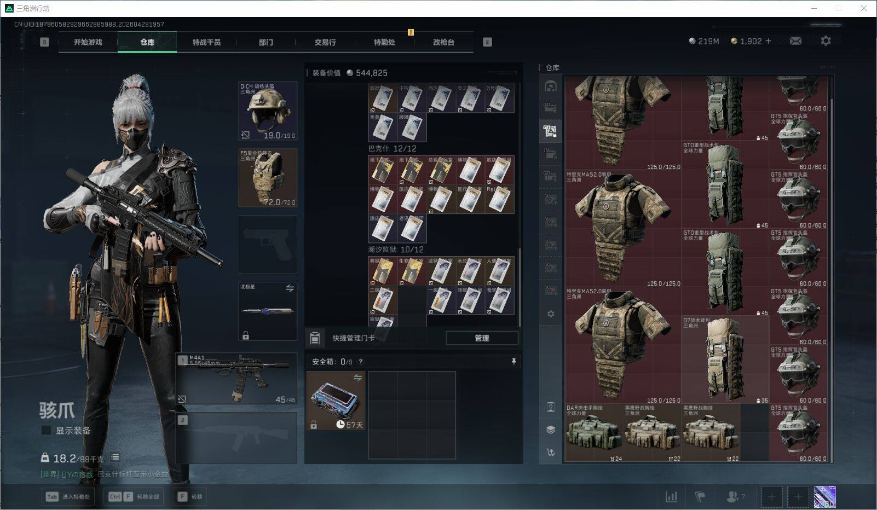This screenshot has height=510, width=877.
Task: Select the topmost warehouse sidebar icon
Action: pyautogui.click(x=551, y=86)
